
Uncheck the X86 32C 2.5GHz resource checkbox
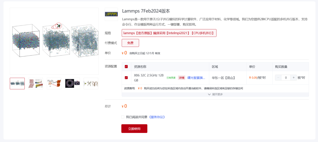[126, 78]
